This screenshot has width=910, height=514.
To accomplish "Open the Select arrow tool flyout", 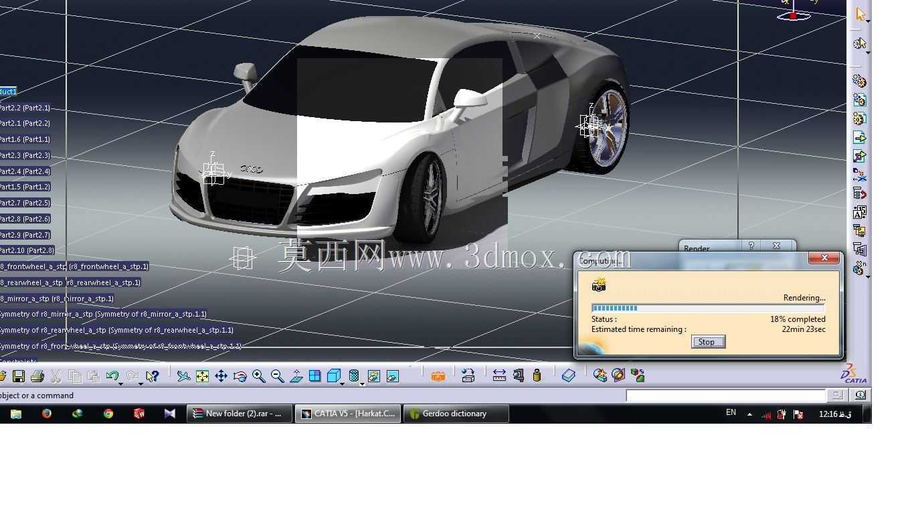I will point(868,21).
